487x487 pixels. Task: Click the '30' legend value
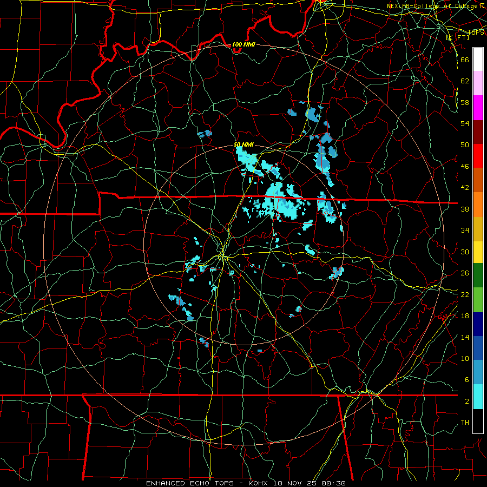click(x=465, y=252)
